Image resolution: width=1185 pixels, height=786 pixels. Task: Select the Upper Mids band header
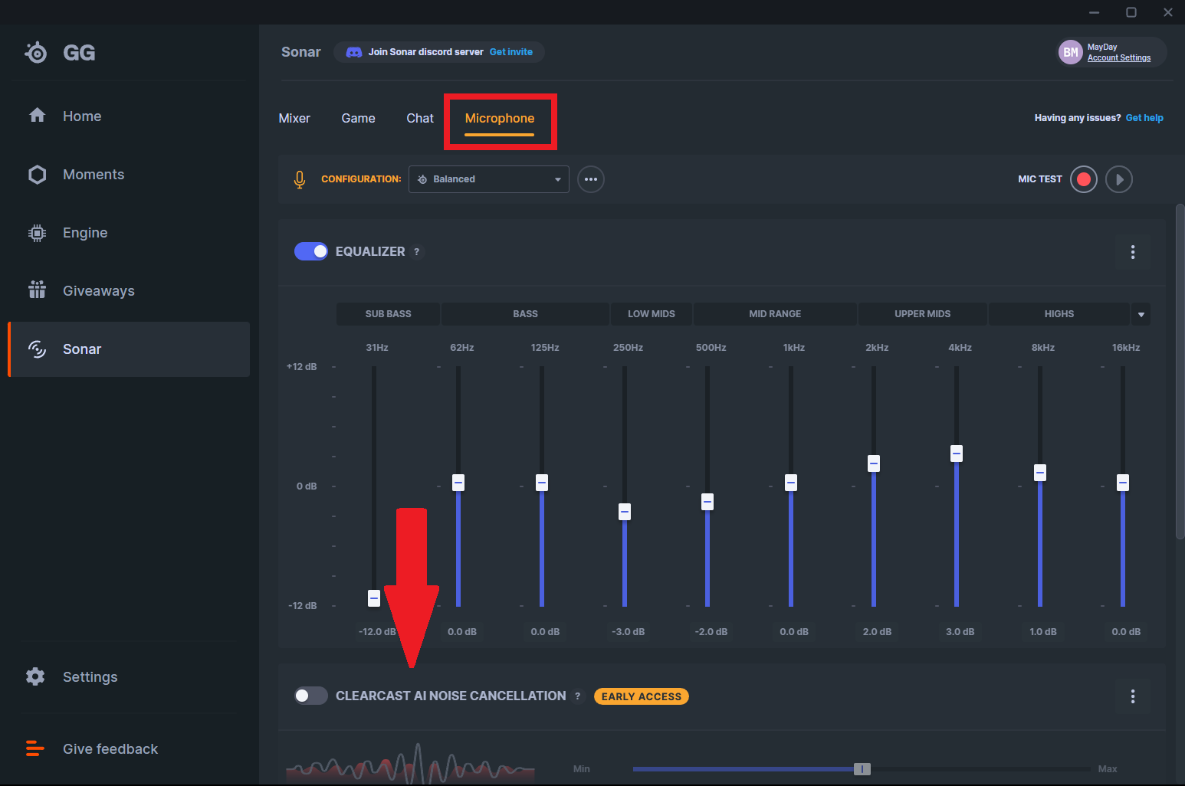point(922,314)
